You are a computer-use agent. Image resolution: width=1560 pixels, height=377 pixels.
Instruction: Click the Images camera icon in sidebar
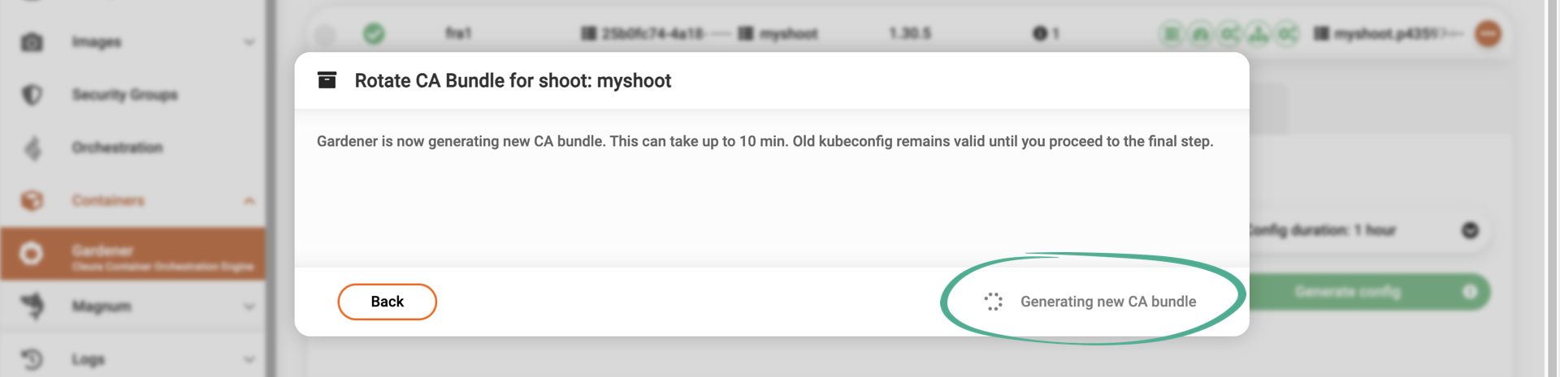pyautogui.click(x=32, y=42)
